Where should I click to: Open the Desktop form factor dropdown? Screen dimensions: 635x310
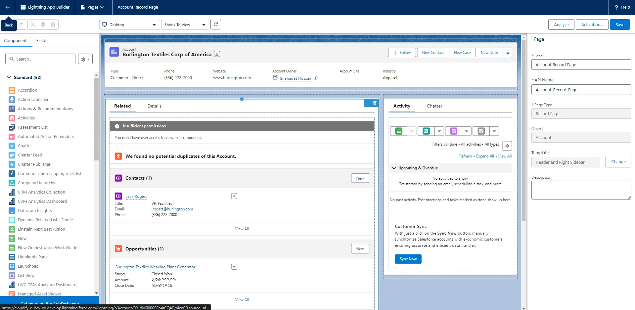[x=130, y=24]
